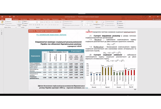Expand the Замінити (Replace) dropdown arrow

coord(124,23)
